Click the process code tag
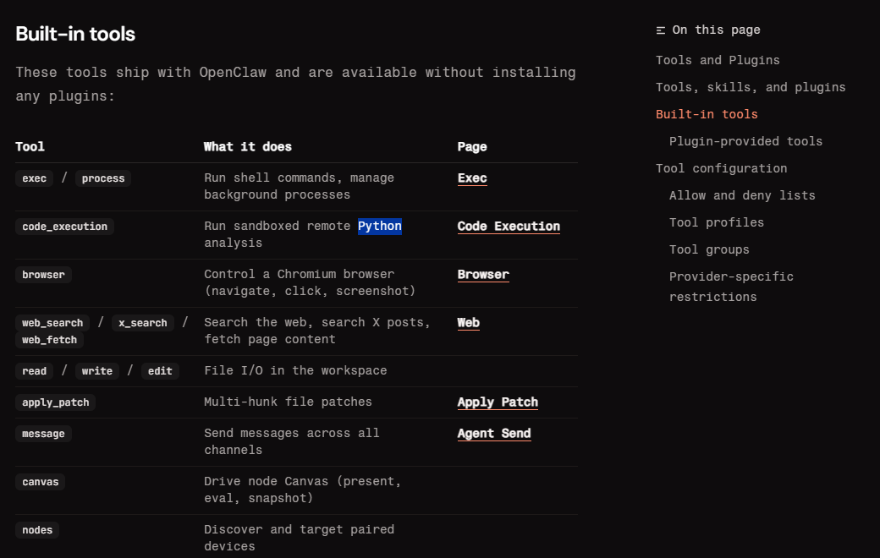Screen dimensions: 880x558 103,178
